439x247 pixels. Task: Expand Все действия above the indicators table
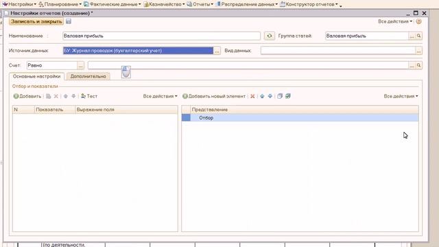[x=160, y=96]
